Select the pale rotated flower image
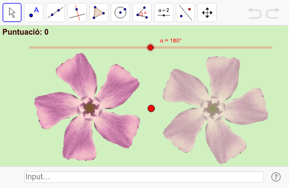289x188 pixels. click(x=215, y=110)
